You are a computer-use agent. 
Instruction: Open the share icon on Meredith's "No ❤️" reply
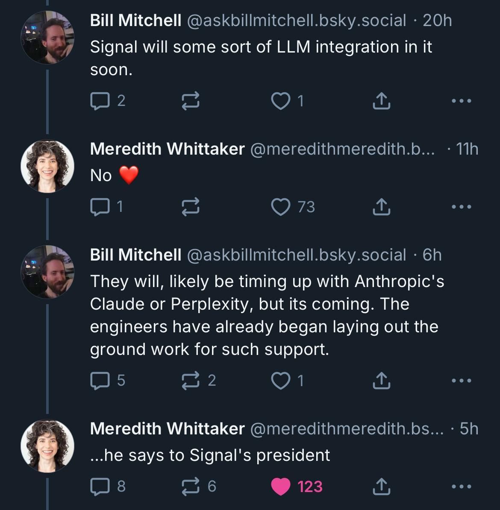click(382, 208)
